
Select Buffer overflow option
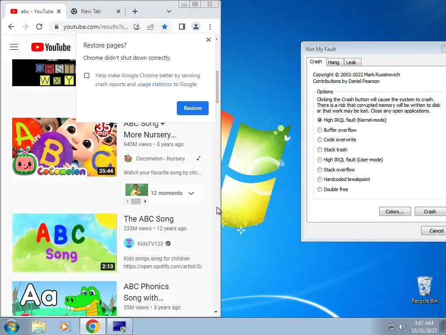point(320,130)
